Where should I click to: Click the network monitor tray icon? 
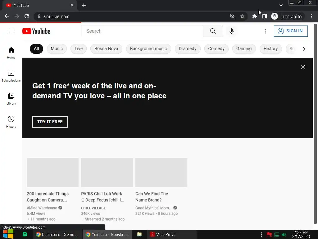coord(277,235)
